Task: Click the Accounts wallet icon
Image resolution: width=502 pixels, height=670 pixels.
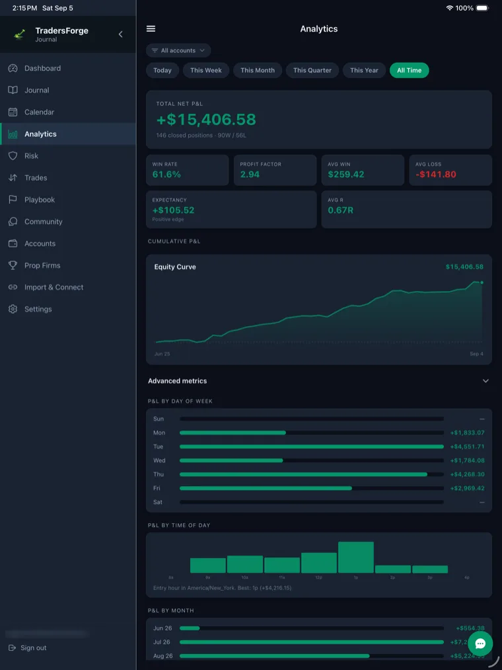Action: click(x=13, y=243)
